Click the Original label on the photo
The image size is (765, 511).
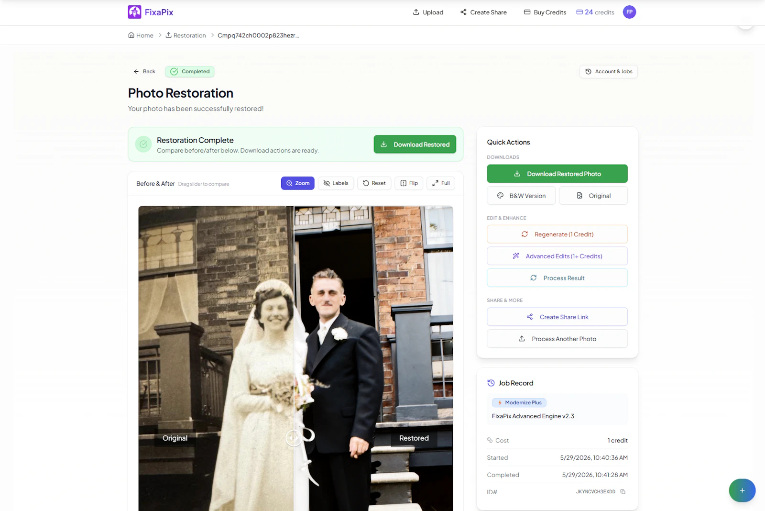(x=175, y=438)
